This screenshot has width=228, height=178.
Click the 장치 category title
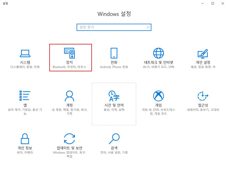pos(69,62)
